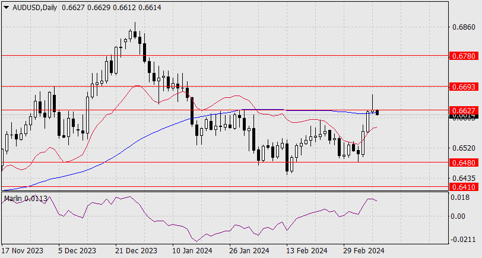Screen dimensions: 482x258
Task: Click the 13 Feb 2024 date label
Action: click(307, 251)
